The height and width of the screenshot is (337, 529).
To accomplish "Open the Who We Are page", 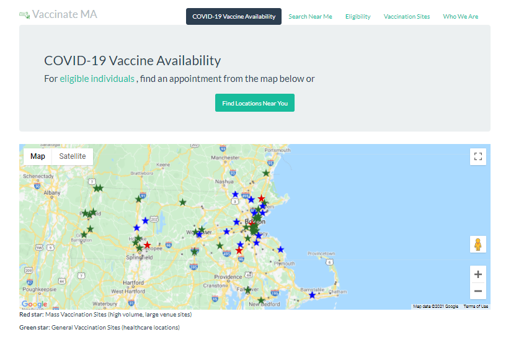I will [x=460, y=17].
